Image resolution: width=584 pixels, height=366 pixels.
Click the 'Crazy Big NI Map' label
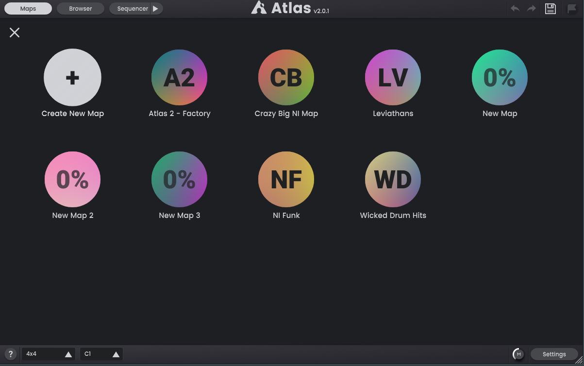(x=286, y=114)
